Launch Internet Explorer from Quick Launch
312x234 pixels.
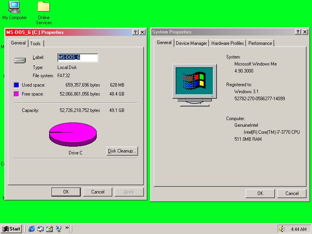point(32,229)
